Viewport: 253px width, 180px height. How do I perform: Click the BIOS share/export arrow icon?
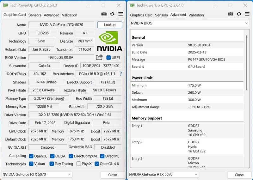coord(99,57)
